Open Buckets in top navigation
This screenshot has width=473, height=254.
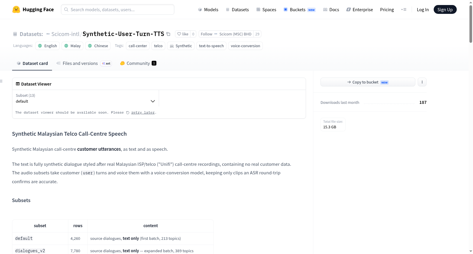299,9
